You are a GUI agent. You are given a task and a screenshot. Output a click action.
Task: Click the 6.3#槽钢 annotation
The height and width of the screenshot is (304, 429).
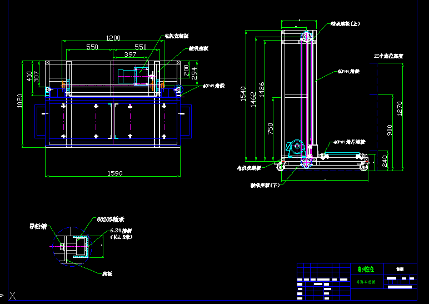point(121,231)
